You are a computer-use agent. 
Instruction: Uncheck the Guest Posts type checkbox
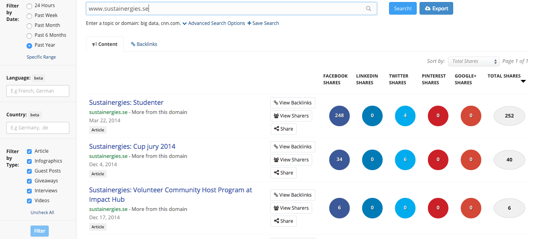click(29, 171)
